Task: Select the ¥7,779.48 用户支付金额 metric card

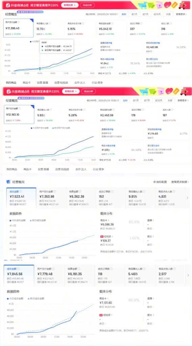Action: point(49,275)
